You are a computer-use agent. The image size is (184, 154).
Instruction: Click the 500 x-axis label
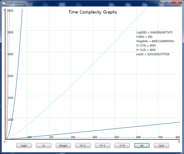[117, 137]
